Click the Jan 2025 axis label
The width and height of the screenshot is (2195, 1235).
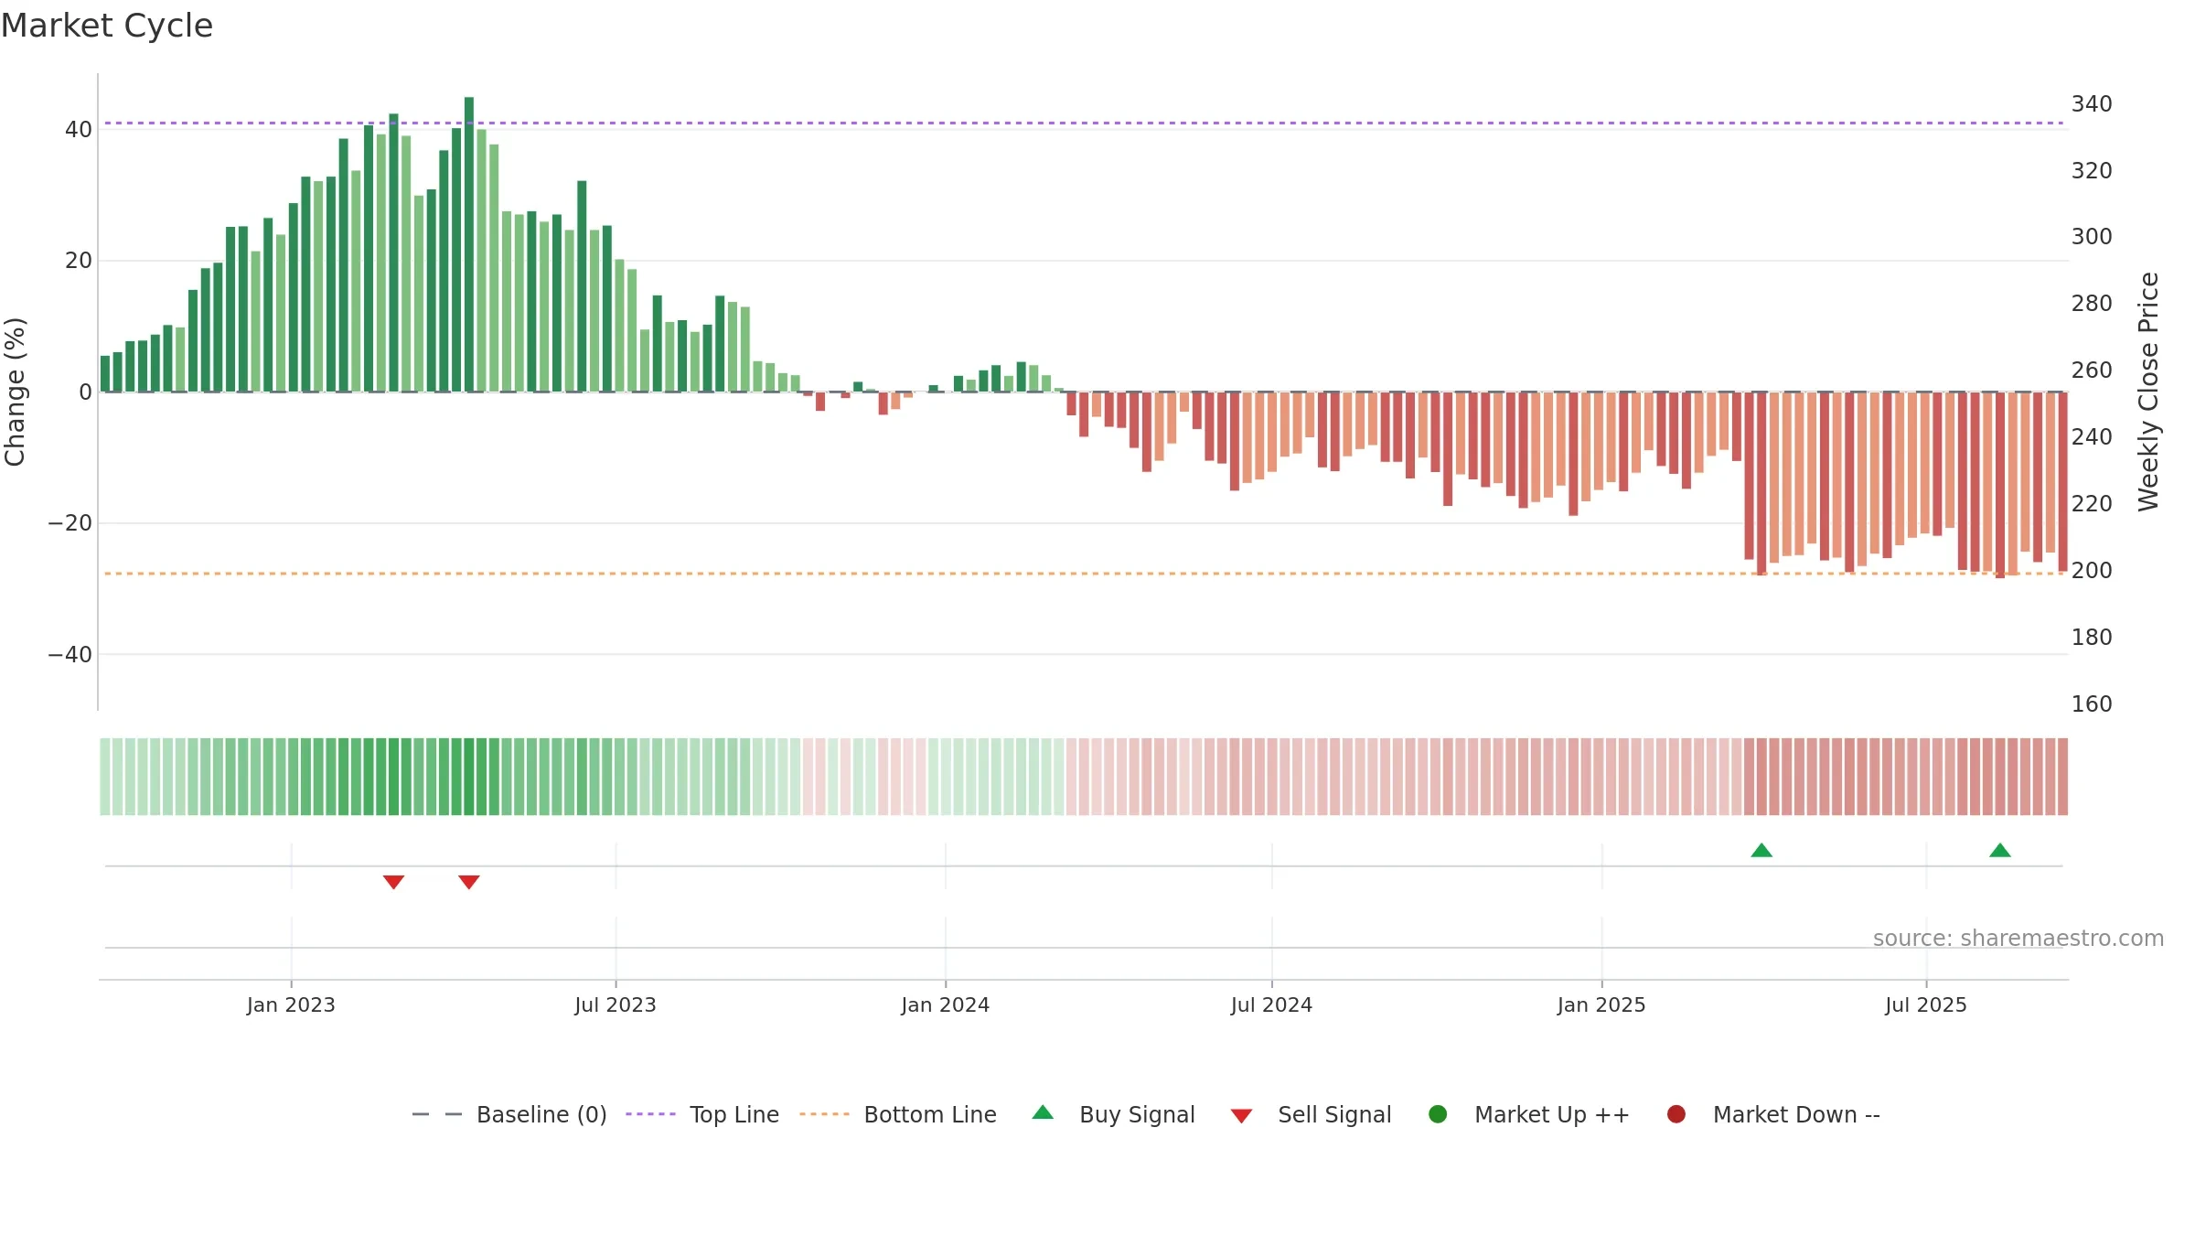click(1601, 1004)
